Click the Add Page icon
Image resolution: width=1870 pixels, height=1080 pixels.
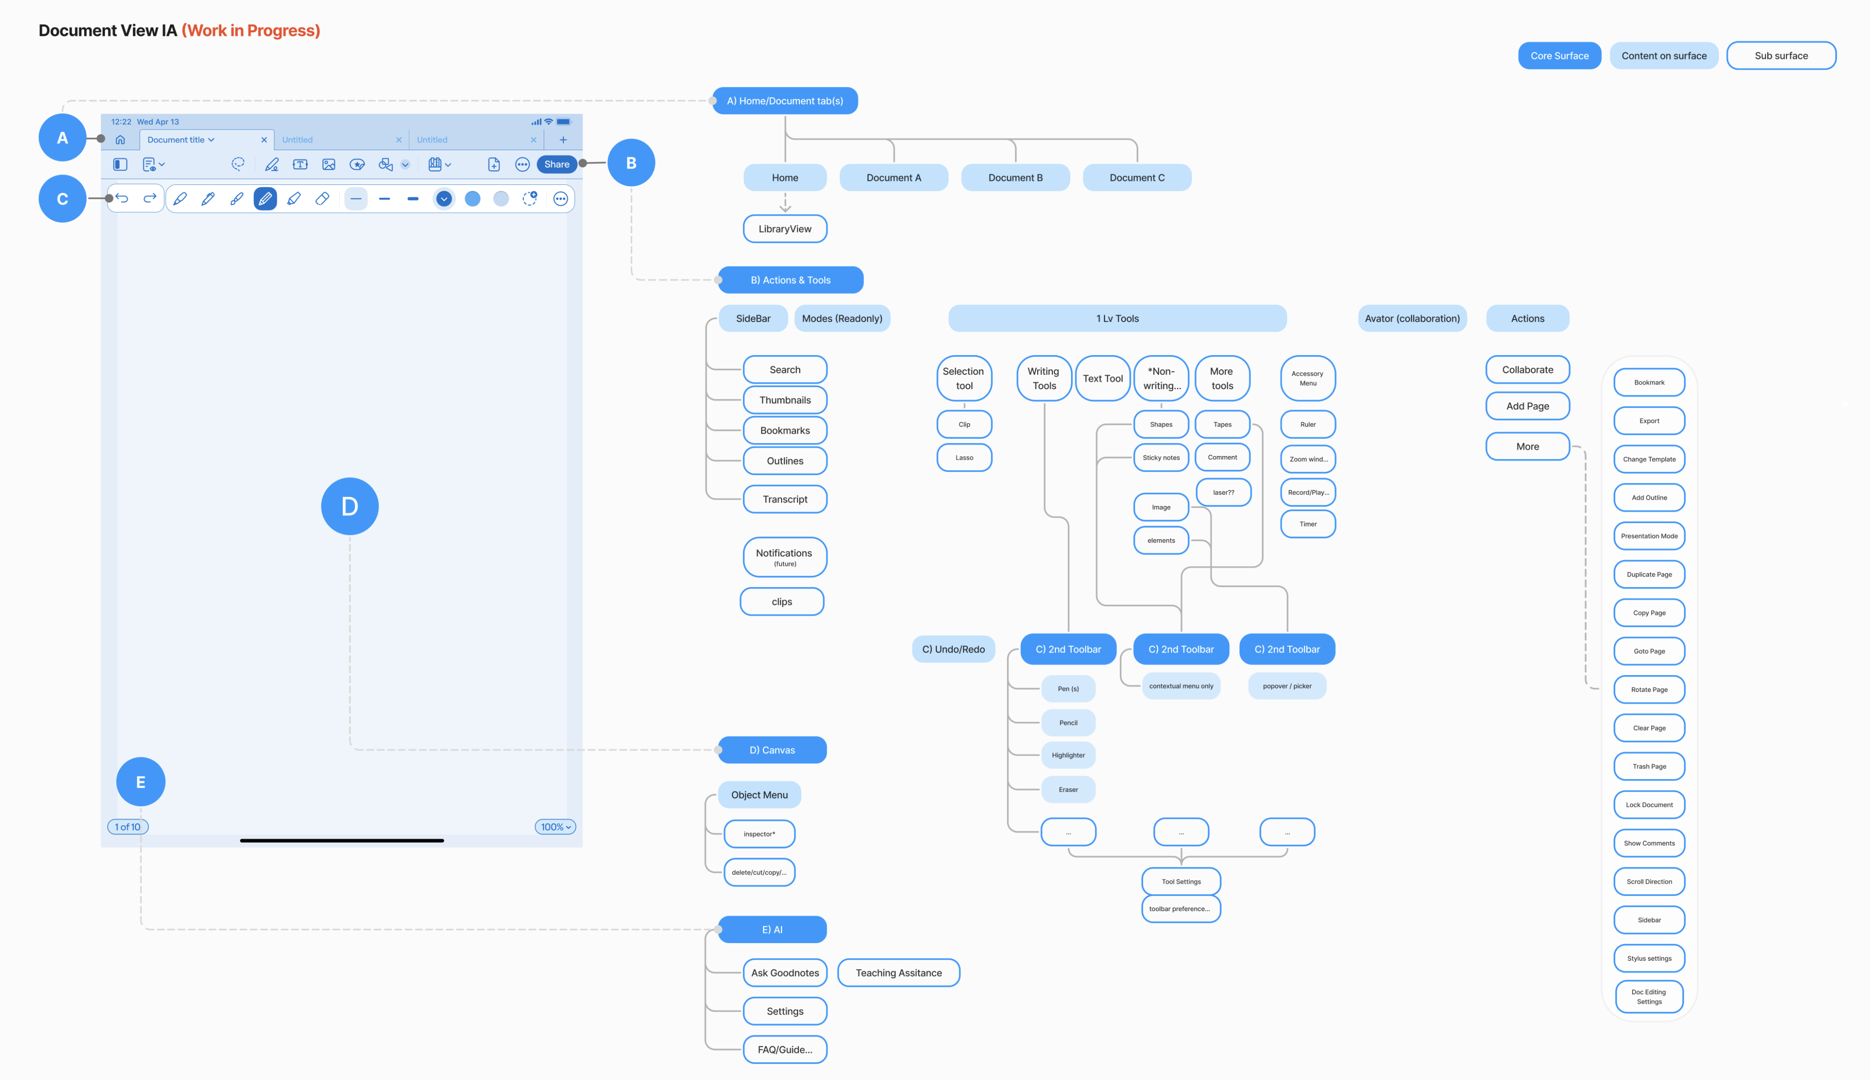494,165
